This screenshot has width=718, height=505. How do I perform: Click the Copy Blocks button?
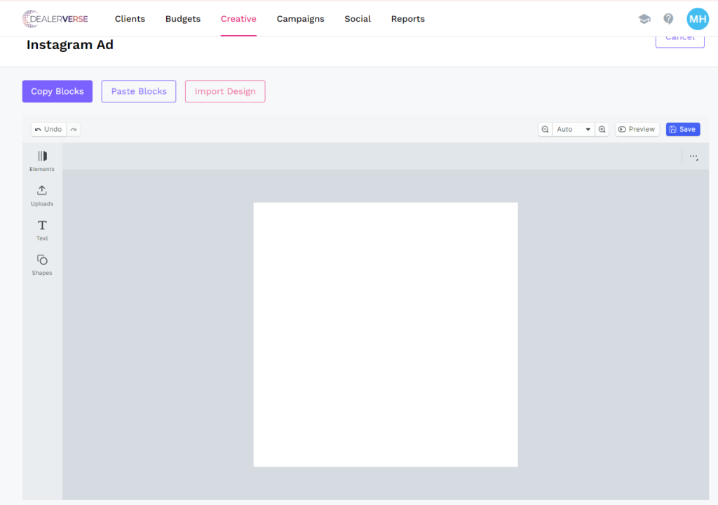point(57,91)
